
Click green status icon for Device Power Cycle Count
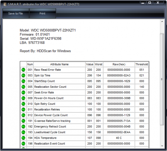point(23,115)
